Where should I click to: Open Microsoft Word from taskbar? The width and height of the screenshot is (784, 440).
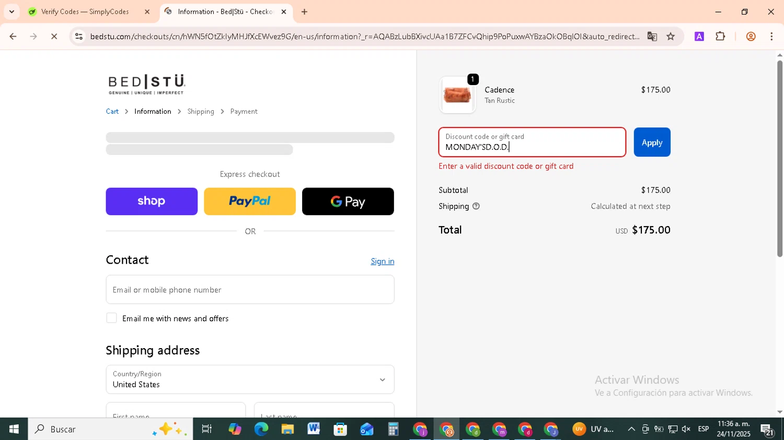[314, 429]
